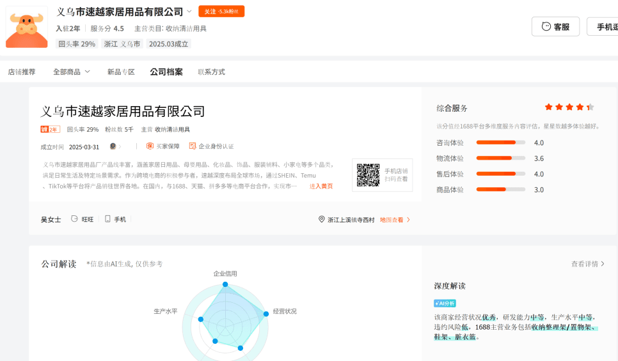This screenshot has height=361, width=618.
Task: Click the 综合服务 star rating
Action: [x=569, y=107]
